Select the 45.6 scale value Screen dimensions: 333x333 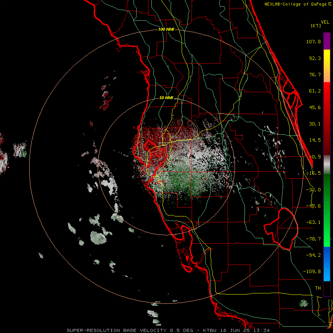[x=315, y=107]
